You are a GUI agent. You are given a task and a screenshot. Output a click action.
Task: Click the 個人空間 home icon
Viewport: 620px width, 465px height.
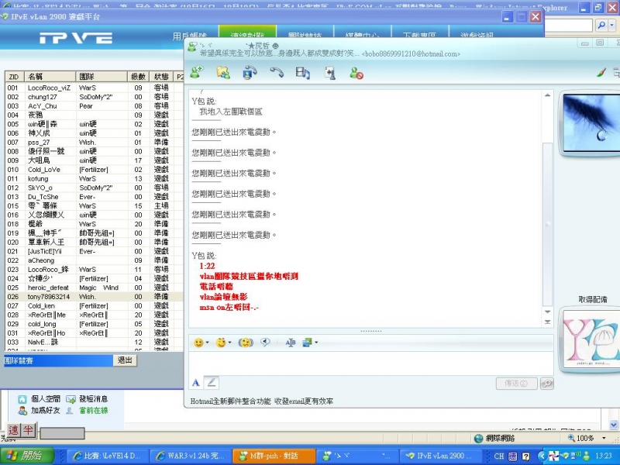tap(22, 399)
